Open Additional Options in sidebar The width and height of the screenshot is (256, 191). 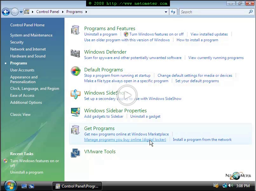tap(26, 102)
